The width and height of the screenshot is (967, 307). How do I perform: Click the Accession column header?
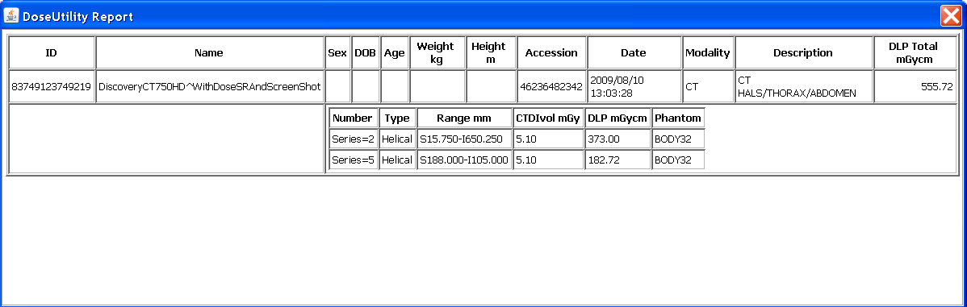(x=551, y=53)
